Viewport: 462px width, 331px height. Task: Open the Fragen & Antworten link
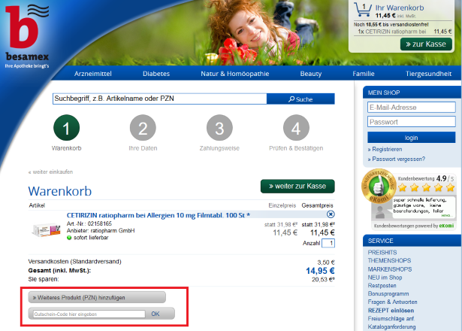pyautogui.click(x=392, y=302)
